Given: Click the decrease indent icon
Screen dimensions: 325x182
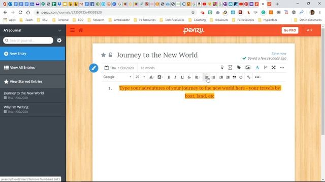Looking at the screenshot, I should 221,77.
